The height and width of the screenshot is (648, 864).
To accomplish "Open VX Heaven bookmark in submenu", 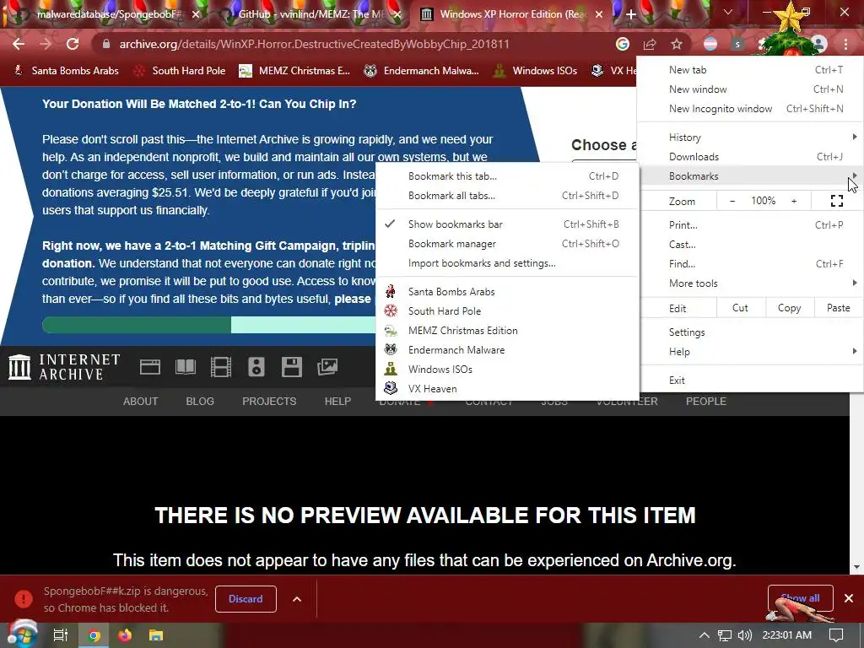I will (x=507, y=388).
